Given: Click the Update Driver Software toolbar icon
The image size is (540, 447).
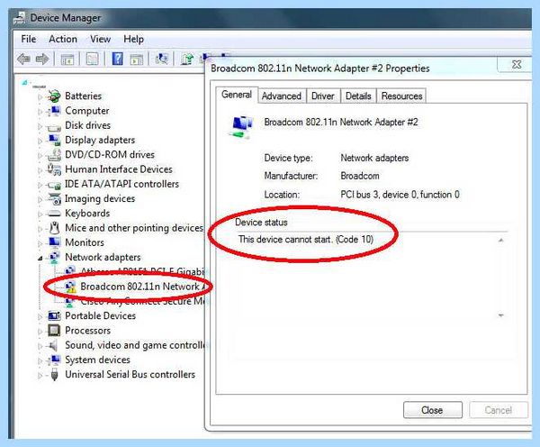Looking at the screenshot, I should tap(187, 59).
